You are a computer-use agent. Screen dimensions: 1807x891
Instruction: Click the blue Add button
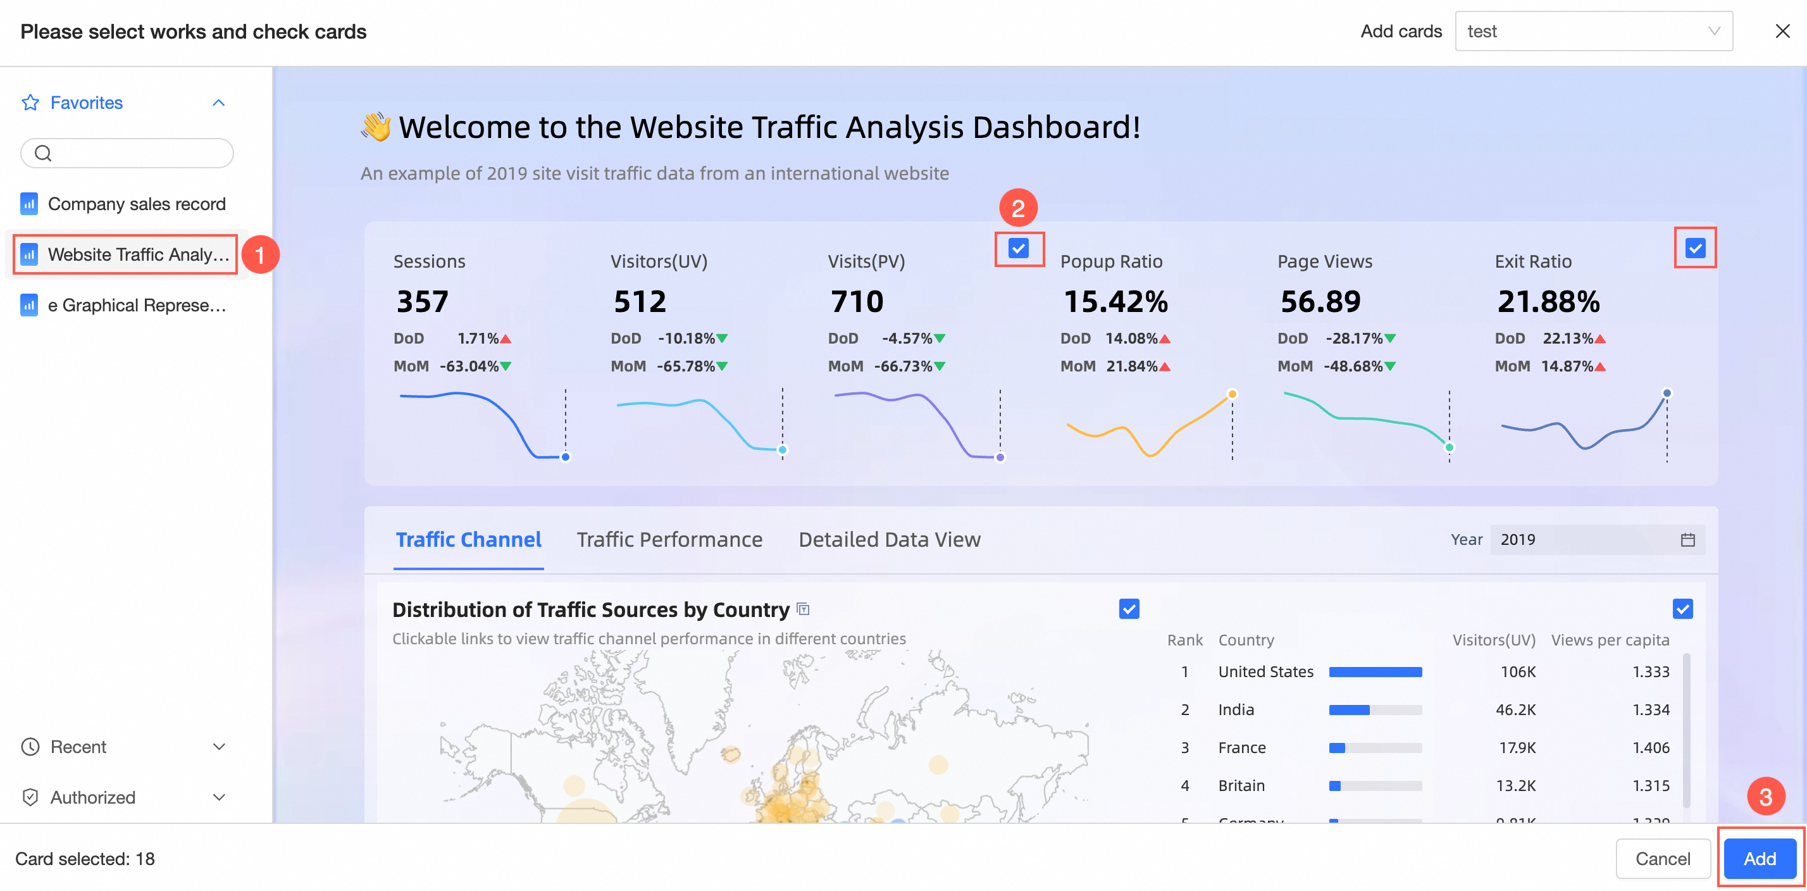click(x=1760, y=858)
